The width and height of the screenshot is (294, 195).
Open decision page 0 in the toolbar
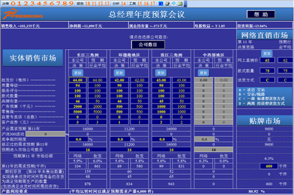pyautogui.click(x=13, y=3)
